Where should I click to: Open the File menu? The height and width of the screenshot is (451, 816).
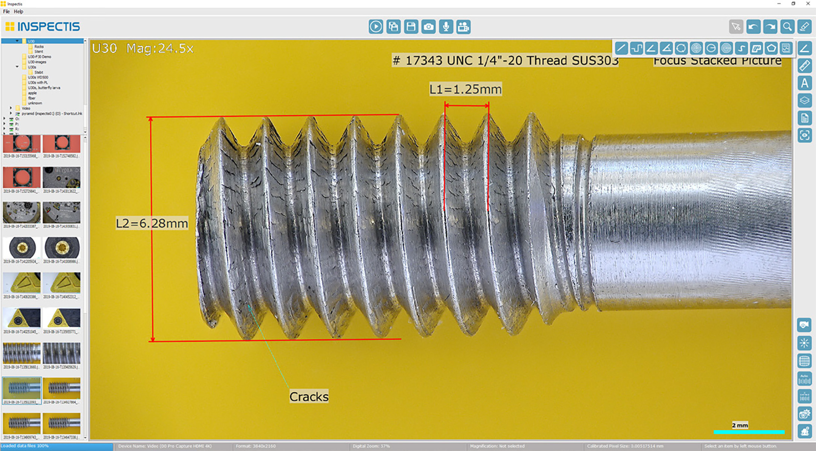point(6,11)
